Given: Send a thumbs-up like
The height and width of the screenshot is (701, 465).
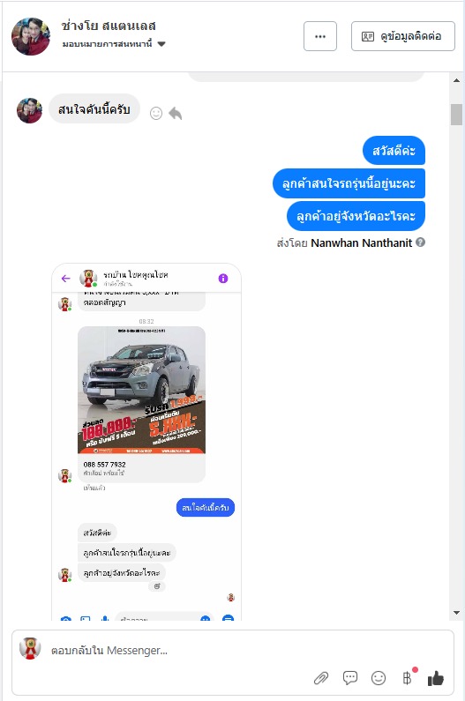Looking at the screenshot, I should [x=436, y=678].
